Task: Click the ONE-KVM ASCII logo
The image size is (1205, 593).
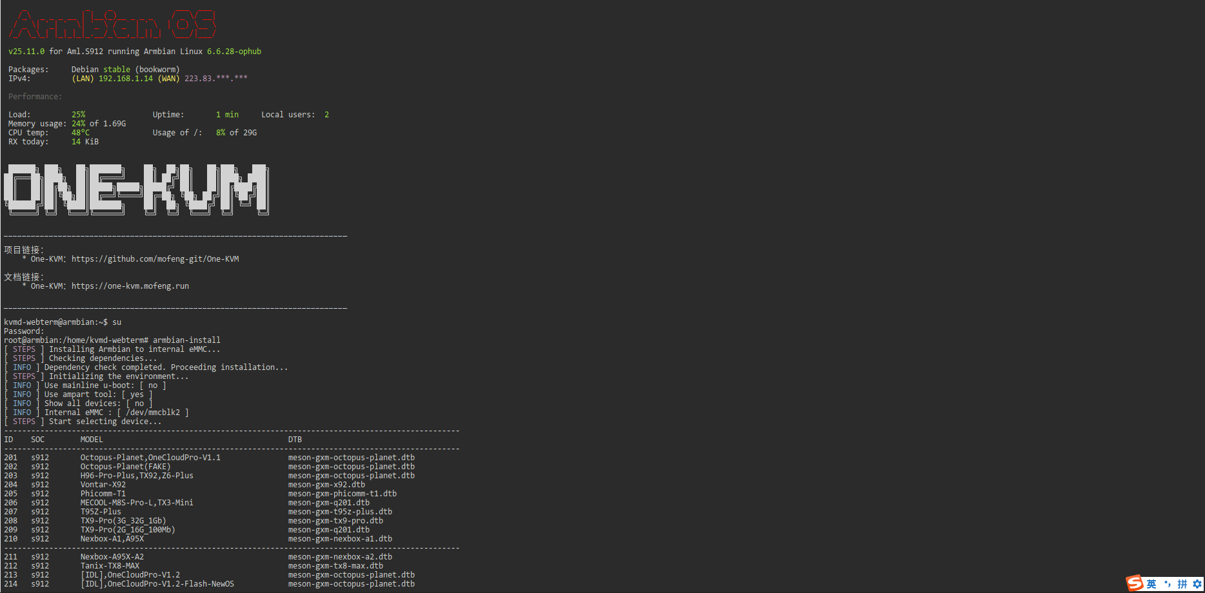Action: tap(137, 189)
